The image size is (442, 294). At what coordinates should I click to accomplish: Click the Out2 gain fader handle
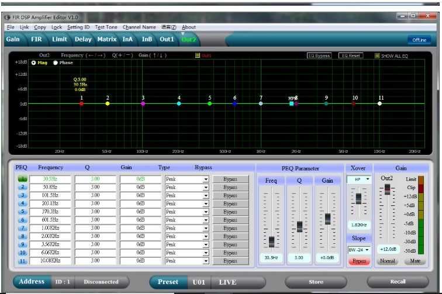386,190
